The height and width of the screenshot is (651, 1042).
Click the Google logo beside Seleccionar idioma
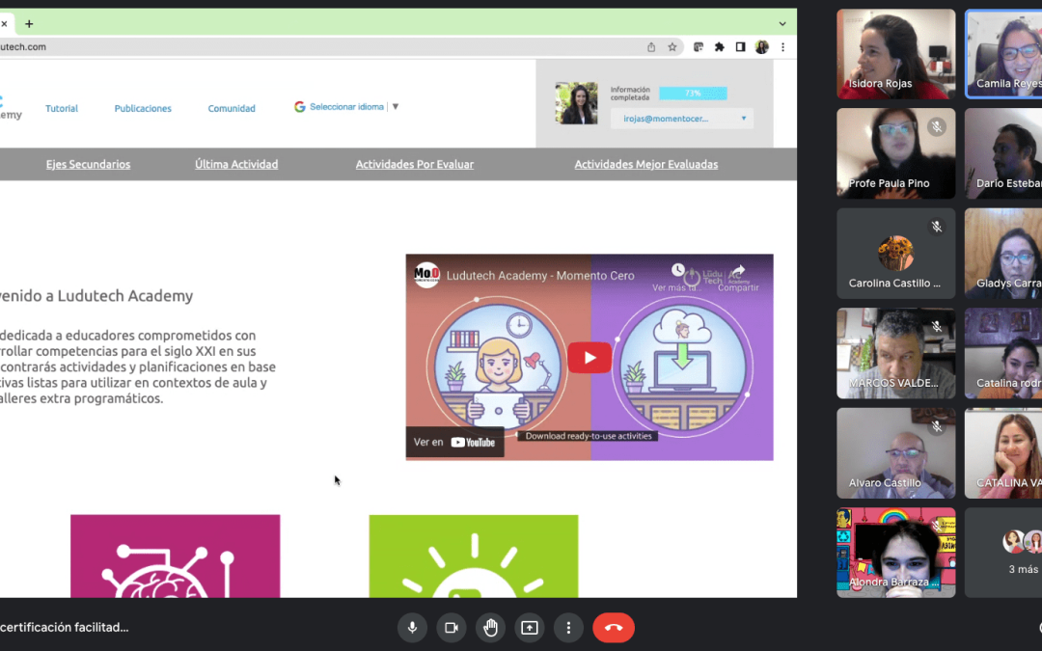pos(300,107)
